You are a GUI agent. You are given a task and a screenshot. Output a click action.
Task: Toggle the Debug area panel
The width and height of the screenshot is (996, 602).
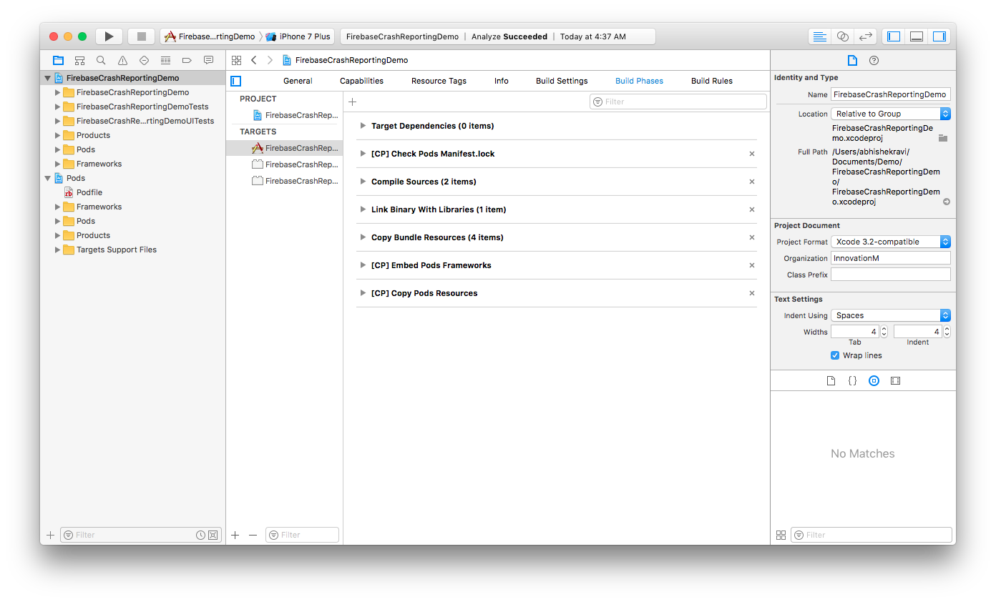pyautogui.click(x=916, y=36)
